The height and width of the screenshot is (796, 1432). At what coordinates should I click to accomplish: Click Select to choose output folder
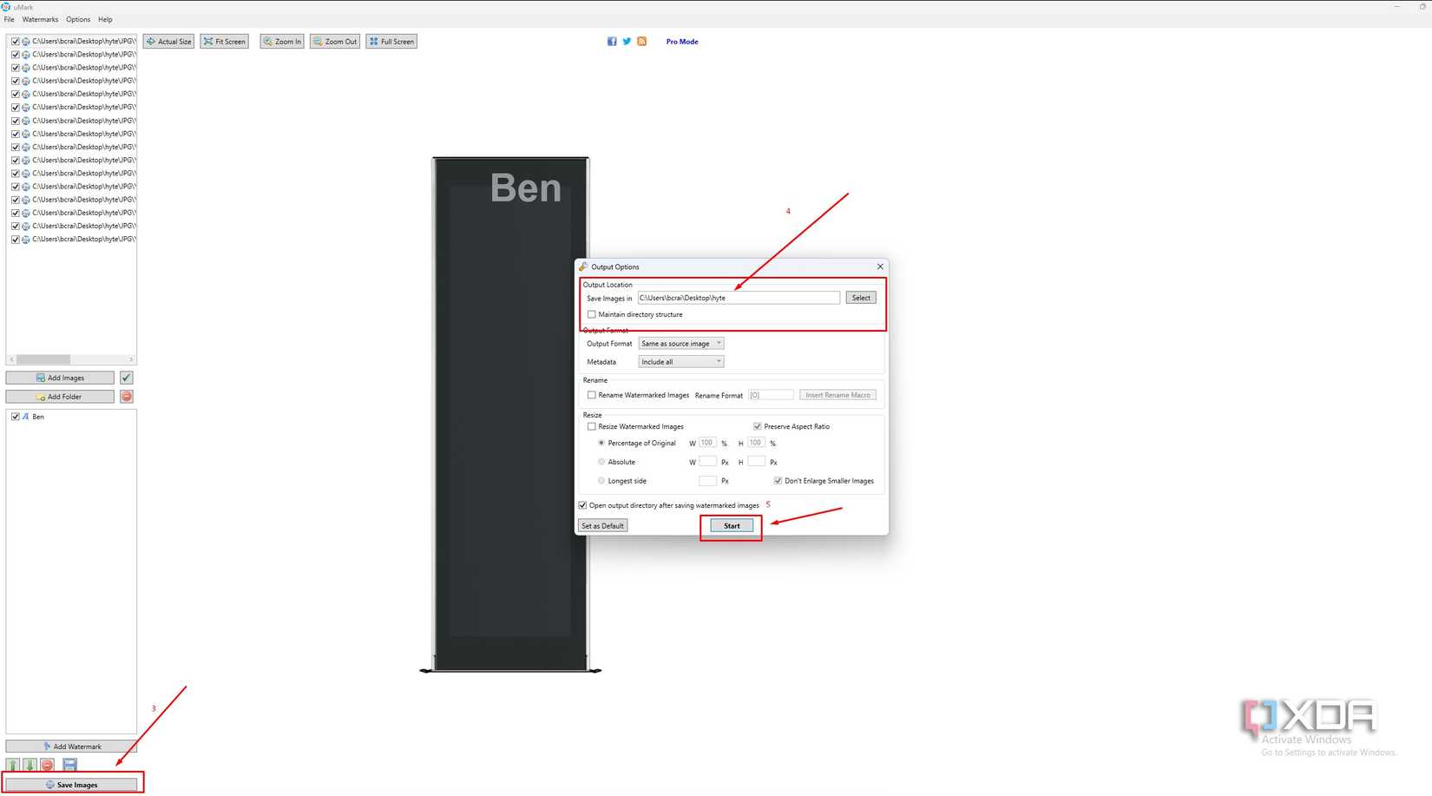pos(861,298)
